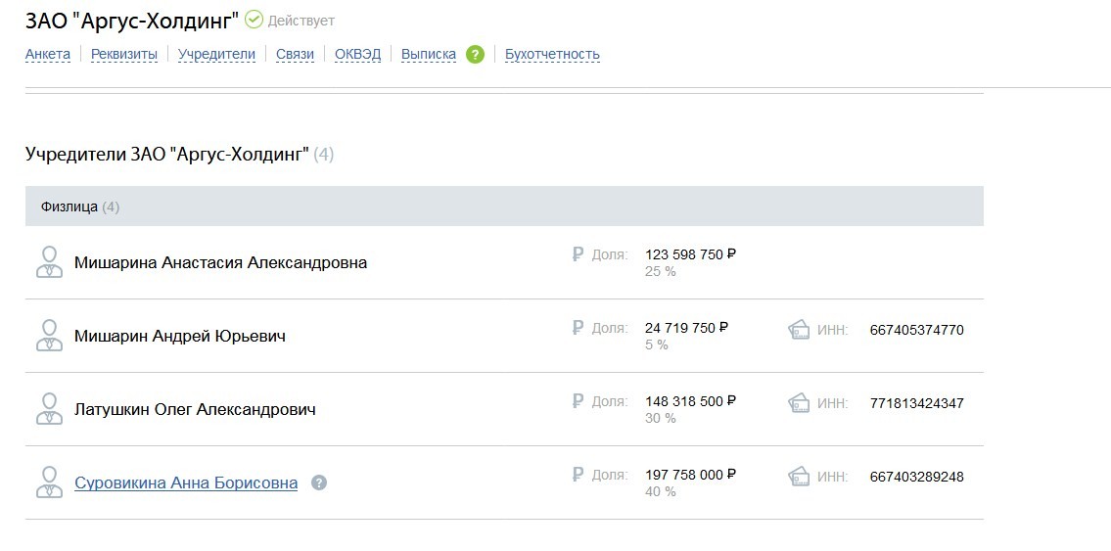This screenshot has height=551, width=1111.
Task: Click green question mark icon next to Выписка
Action: 476,54
